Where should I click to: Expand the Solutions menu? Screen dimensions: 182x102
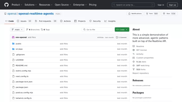tap(31, 5)
